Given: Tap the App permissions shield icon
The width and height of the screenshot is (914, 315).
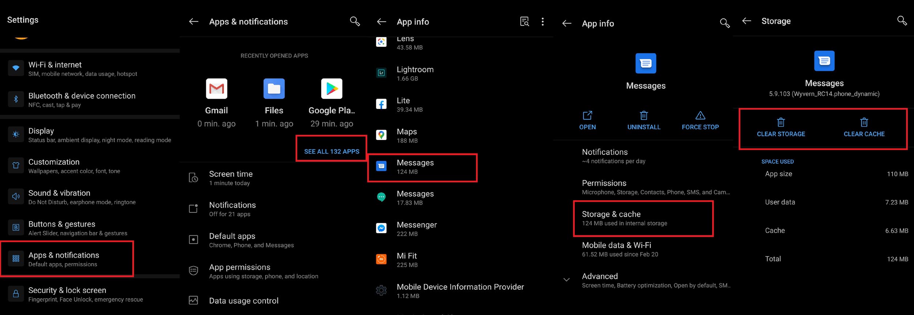Looking at the screenshot, I should (193, 271).
